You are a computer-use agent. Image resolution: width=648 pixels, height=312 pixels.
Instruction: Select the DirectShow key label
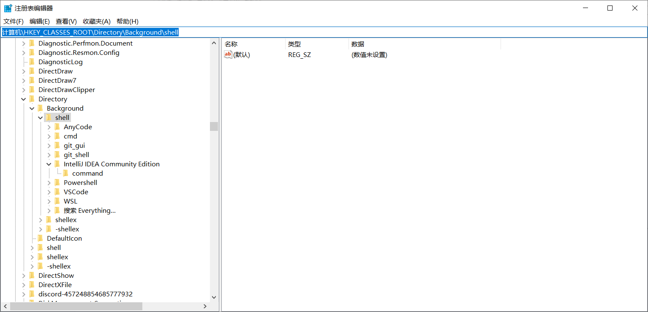click(56, 276)
